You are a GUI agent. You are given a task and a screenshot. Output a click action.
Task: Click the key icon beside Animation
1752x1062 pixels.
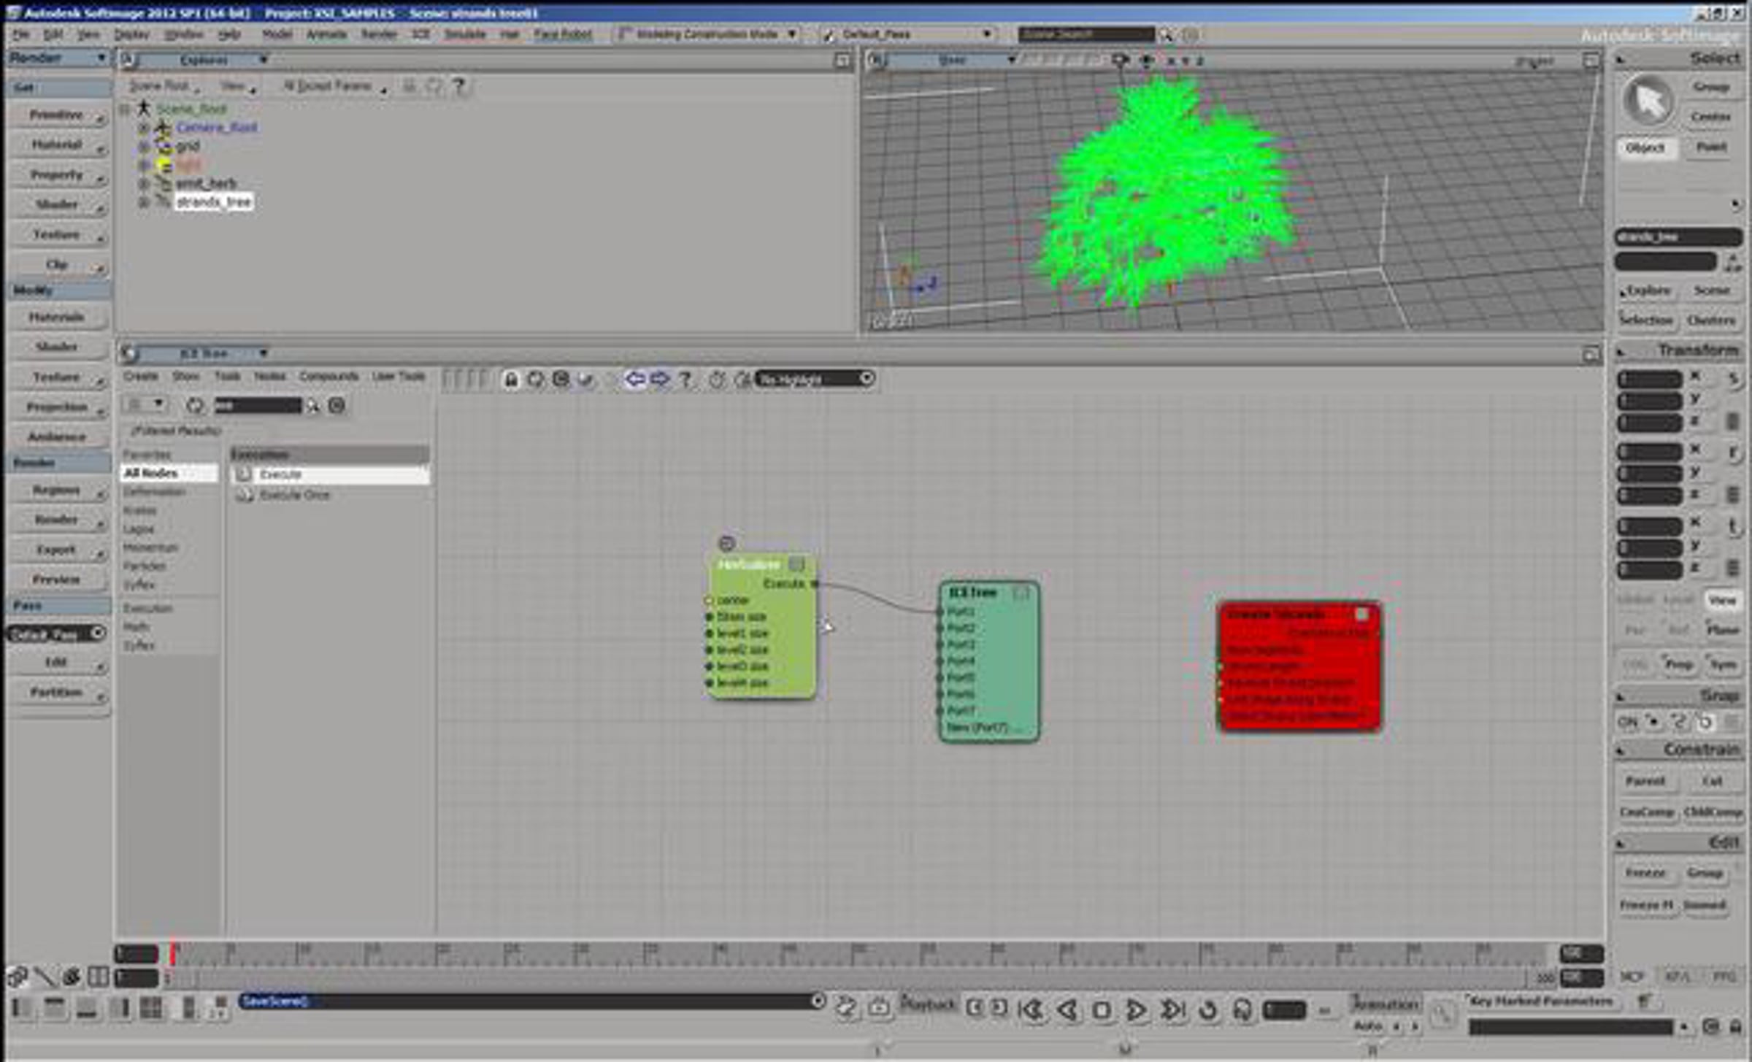pos(1442,1013)
